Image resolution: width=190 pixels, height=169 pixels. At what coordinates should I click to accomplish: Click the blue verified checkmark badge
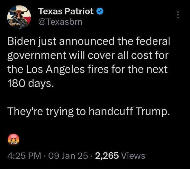[100, 11]
